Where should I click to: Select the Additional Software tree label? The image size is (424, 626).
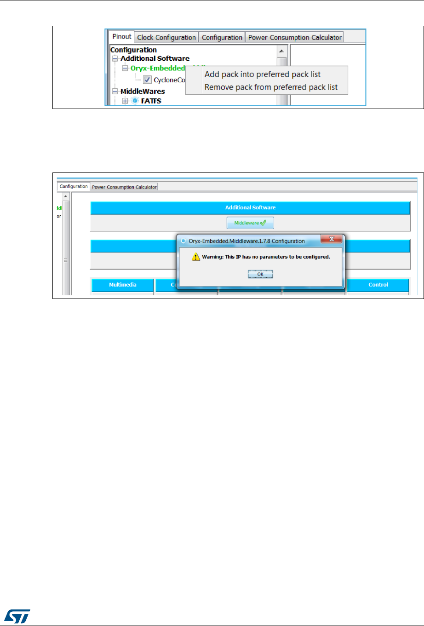click(x=155, y=58)
